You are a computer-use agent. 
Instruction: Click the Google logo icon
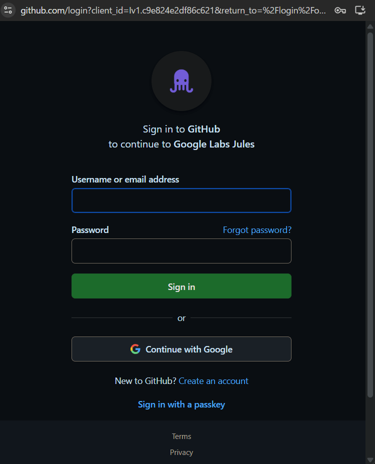pos(135,349)
